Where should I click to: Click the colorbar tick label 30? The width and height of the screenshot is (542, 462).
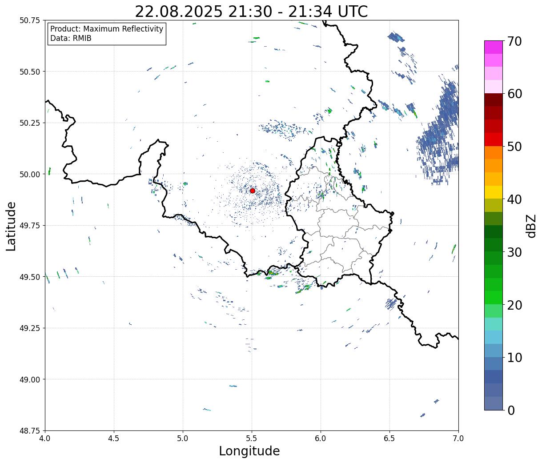point(514,252)
